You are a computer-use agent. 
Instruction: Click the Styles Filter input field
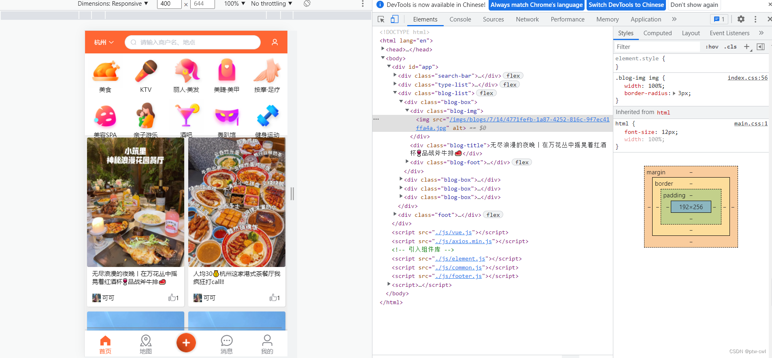click(657, 47)
